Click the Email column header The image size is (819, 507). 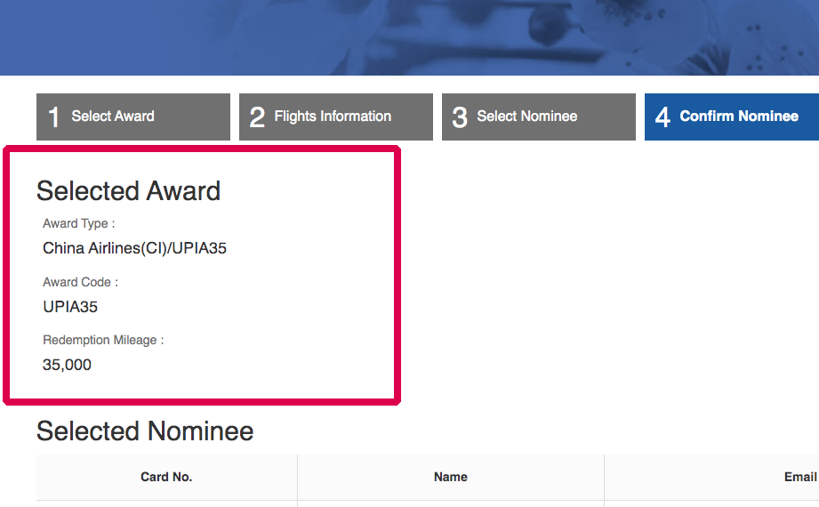pos(799,478)
